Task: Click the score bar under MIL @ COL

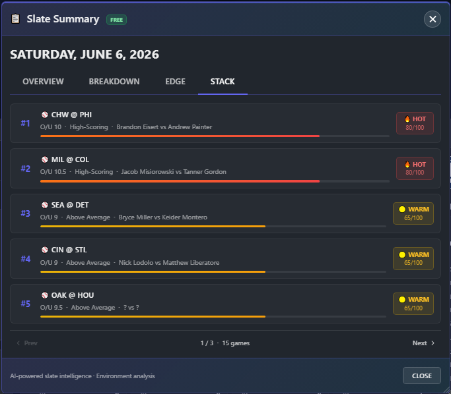Action: point(215,181)
